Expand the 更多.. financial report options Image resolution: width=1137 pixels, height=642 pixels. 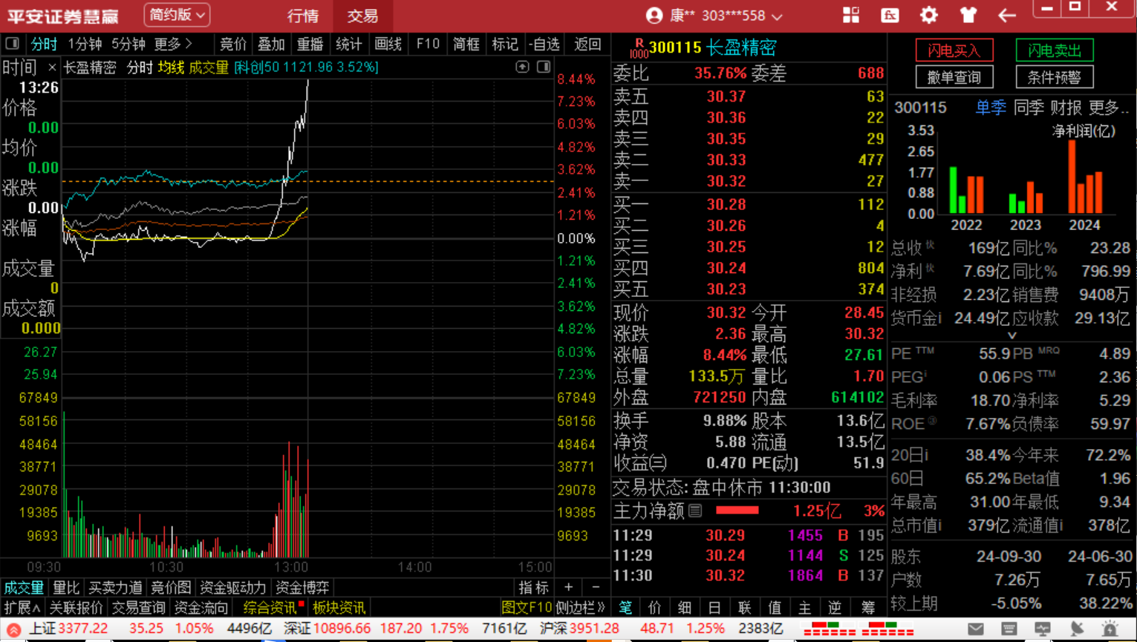point(1109,108)
